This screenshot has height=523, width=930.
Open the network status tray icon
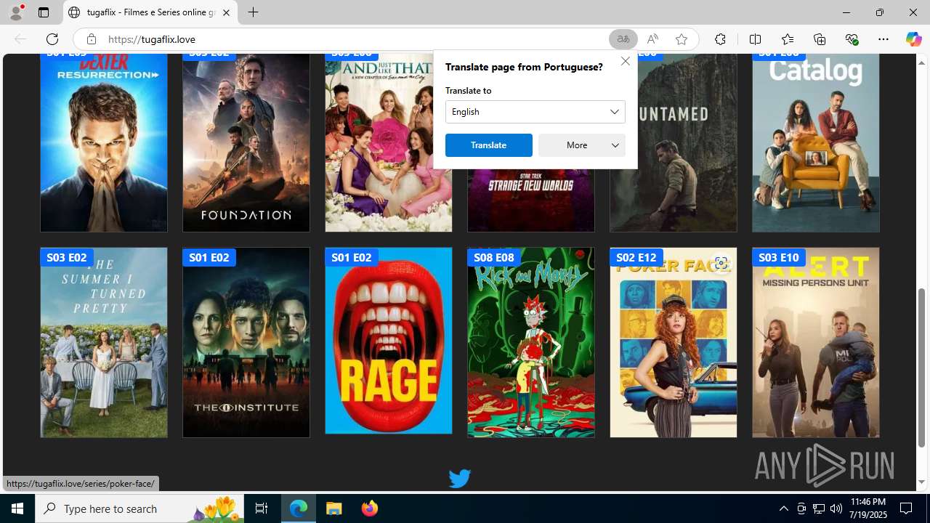tap(818, 508)
